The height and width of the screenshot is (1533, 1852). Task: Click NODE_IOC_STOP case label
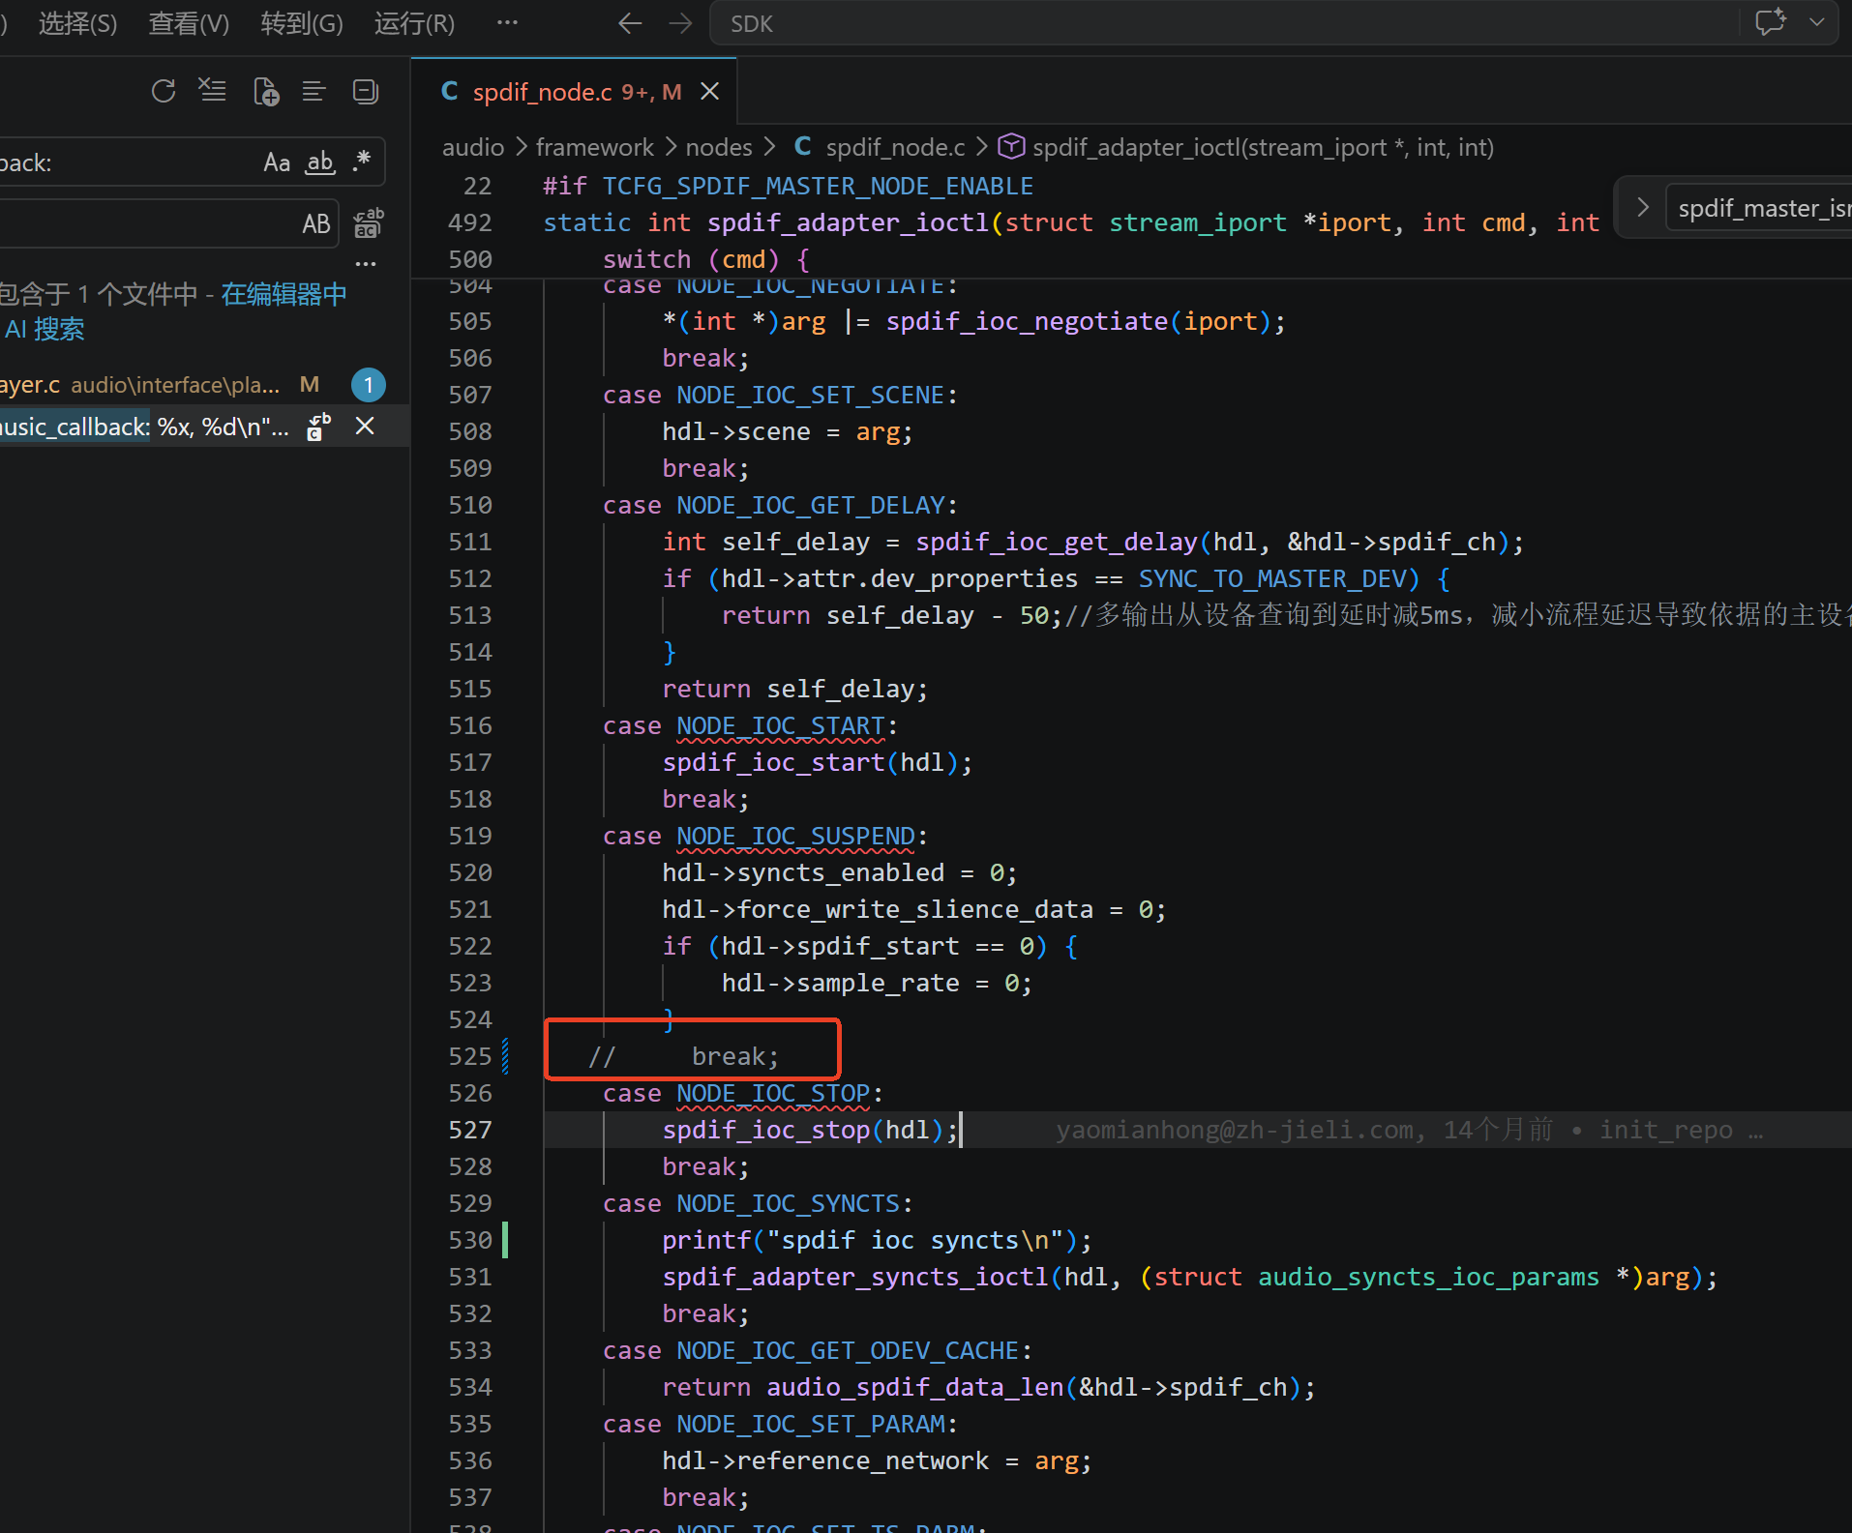(773, 1093)
